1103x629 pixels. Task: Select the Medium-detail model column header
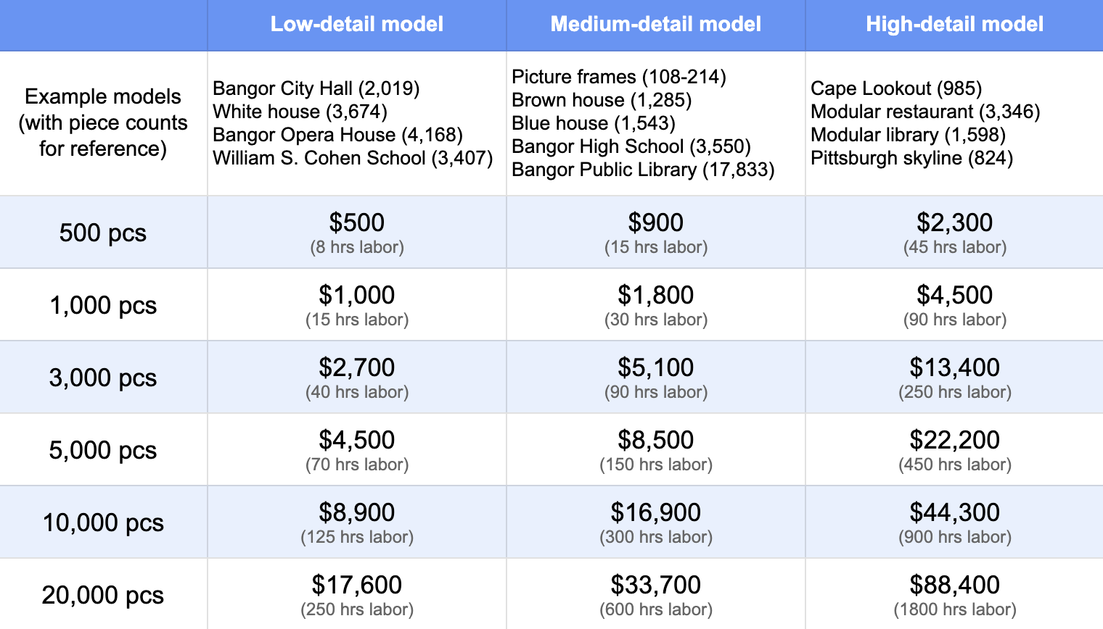click(656, 25)
